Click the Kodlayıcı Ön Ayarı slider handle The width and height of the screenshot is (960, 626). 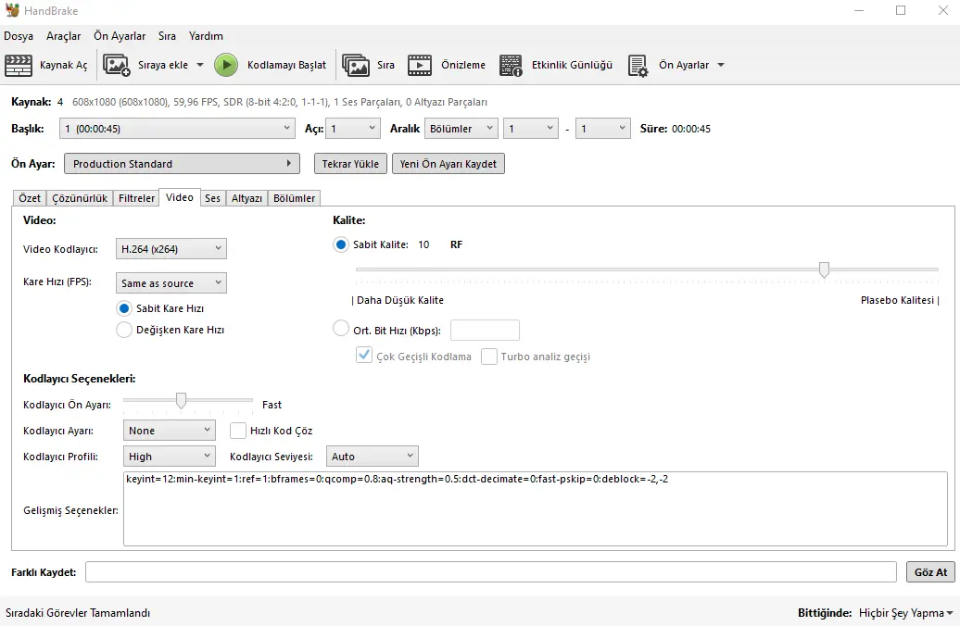181,401
